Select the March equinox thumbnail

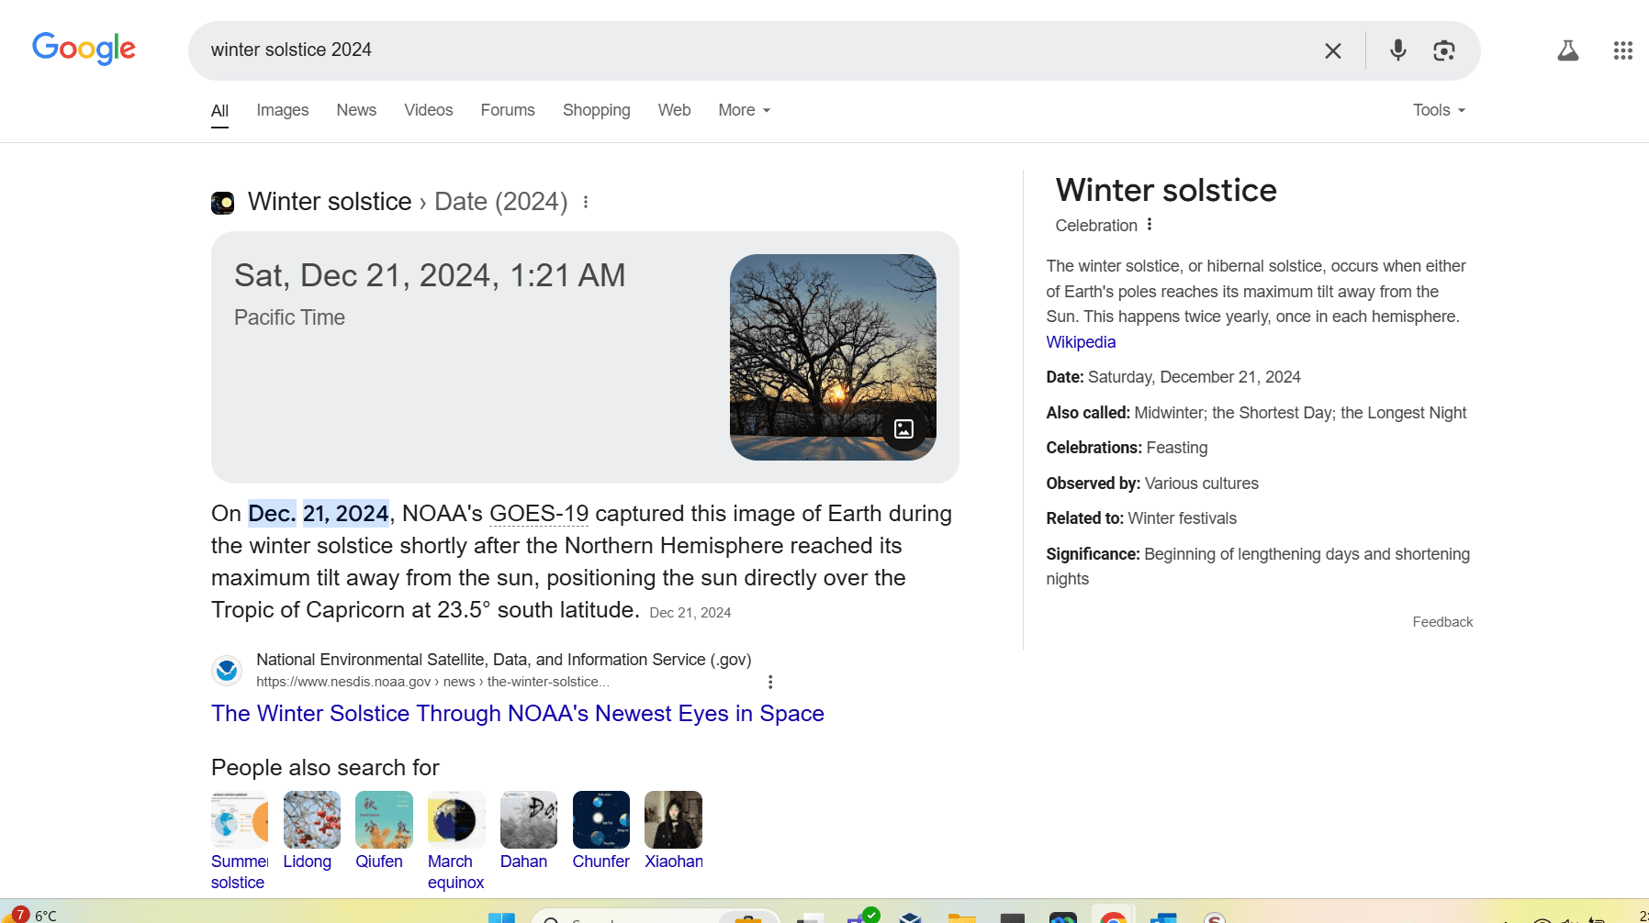point(456,820)
